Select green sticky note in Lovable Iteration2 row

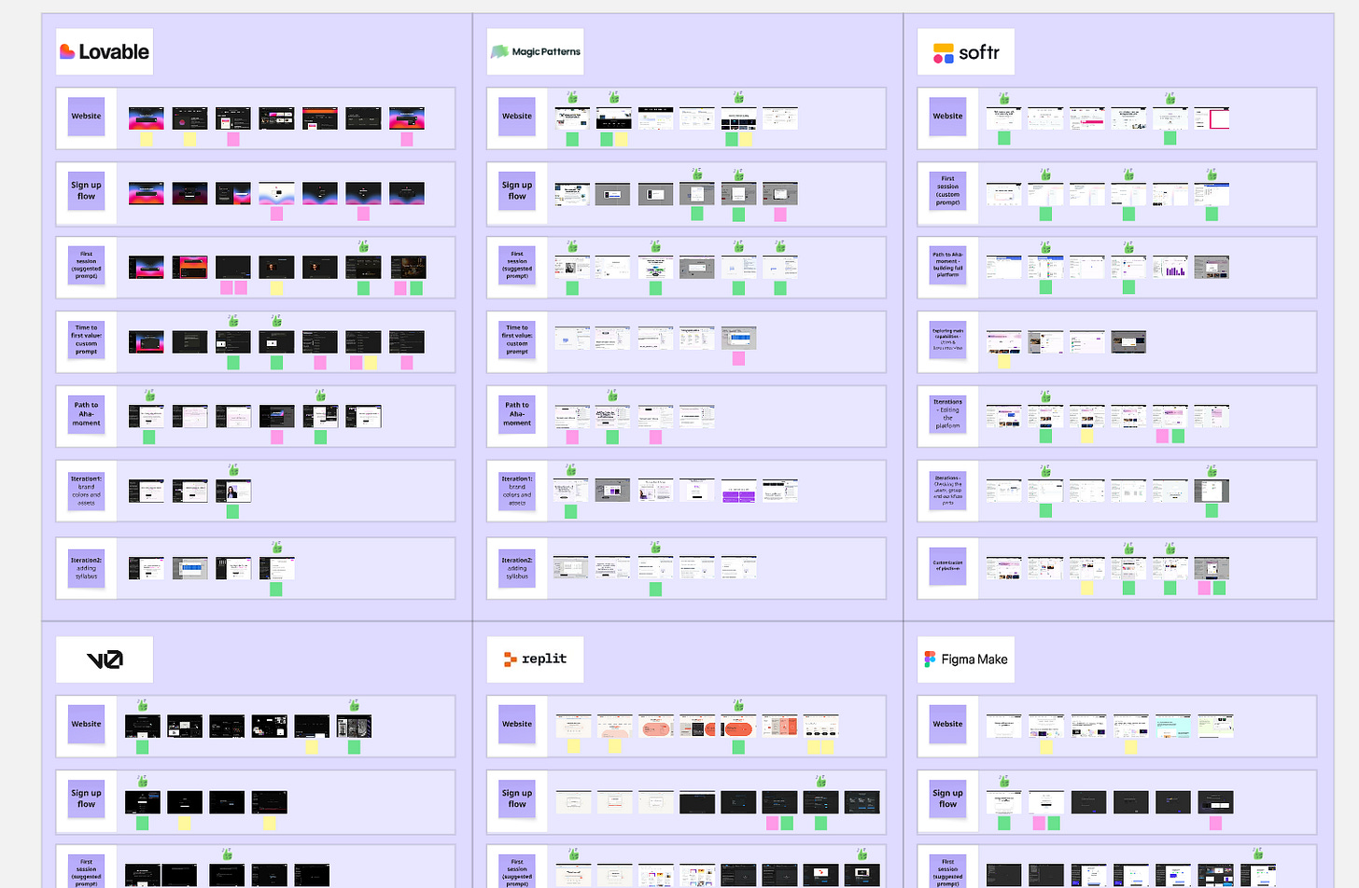pyautogui.click(x=276, y=589)
